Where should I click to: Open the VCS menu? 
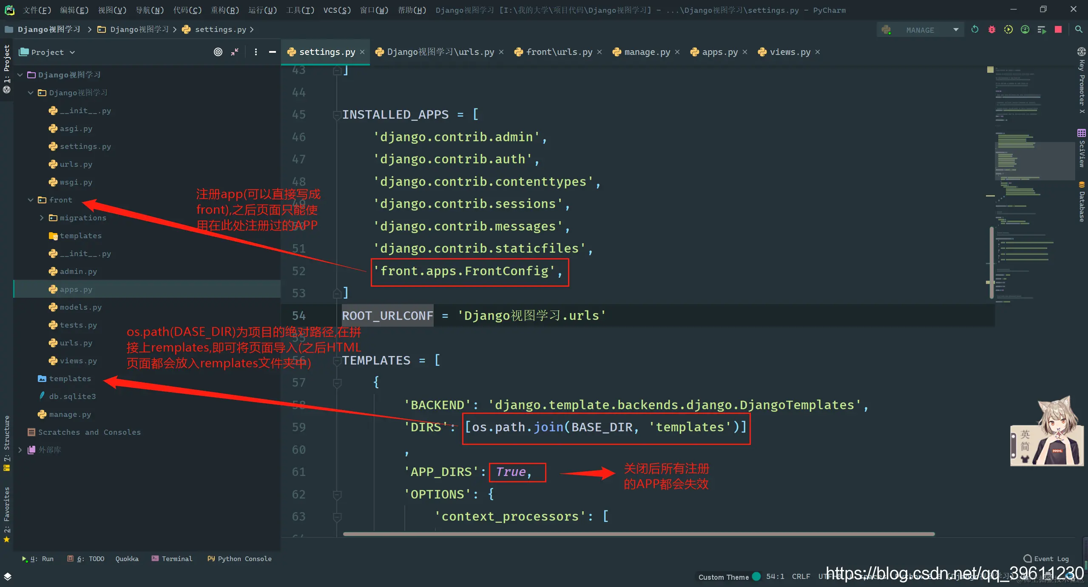tap(337, 10)
